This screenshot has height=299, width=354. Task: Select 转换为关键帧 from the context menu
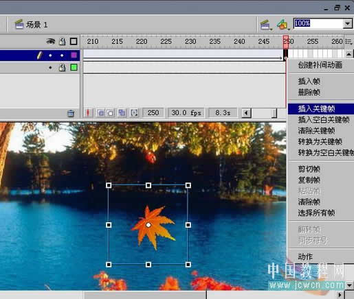point(320,141)
